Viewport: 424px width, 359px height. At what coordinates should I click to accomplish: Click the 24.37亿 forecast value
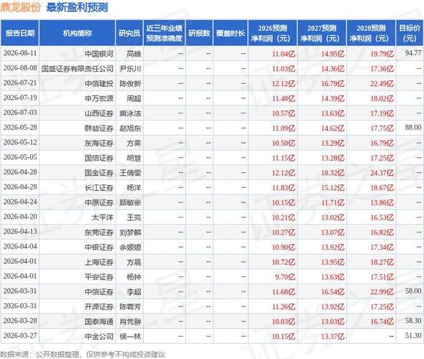382,173
